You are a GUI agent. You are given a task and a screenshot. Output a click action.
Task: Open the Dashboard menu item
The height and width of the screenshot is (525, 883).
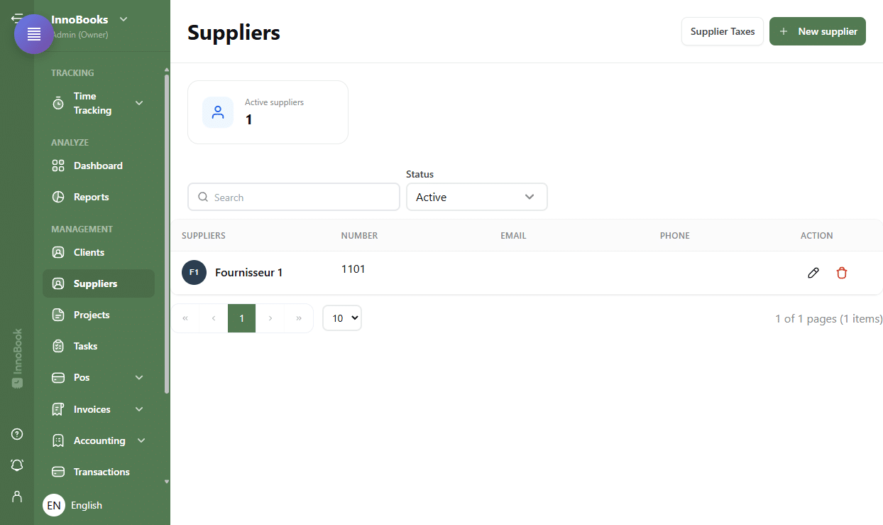click(x=99, y=166)
